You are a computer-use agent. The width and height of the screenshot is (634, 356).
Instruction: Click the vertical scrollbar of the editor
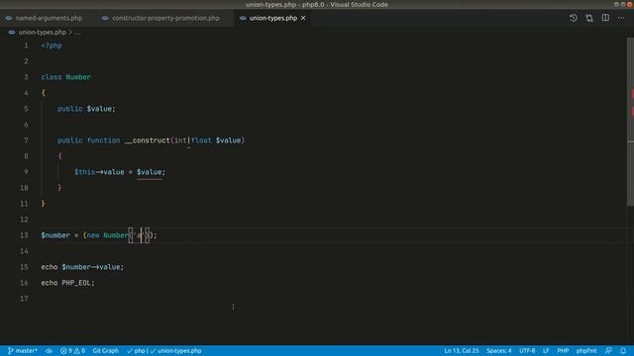630,121
